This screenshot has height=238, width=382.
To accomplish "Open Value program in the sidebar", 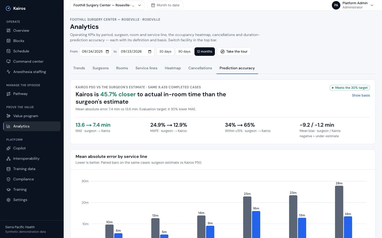I will point(32,116).
